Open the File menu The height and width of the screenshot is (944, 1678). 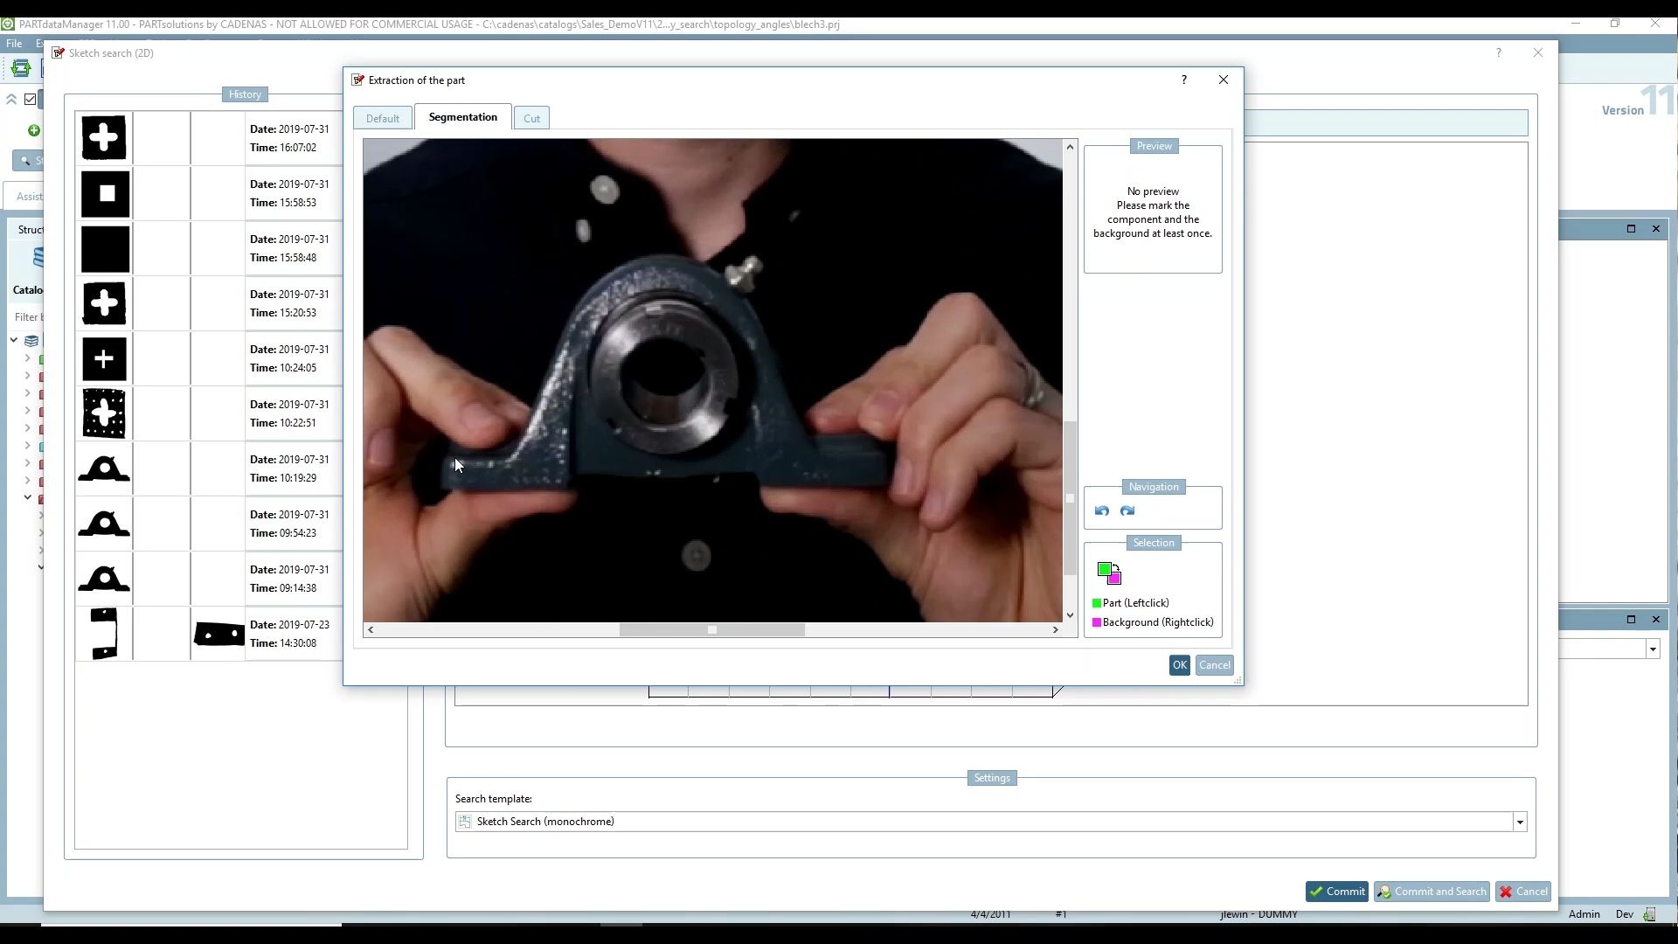click(14, 43)
